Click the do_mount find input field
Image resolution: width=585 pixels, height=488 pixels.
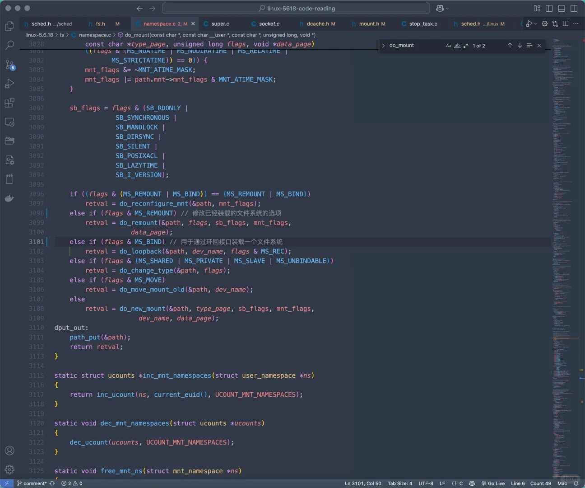coord(415,46)
